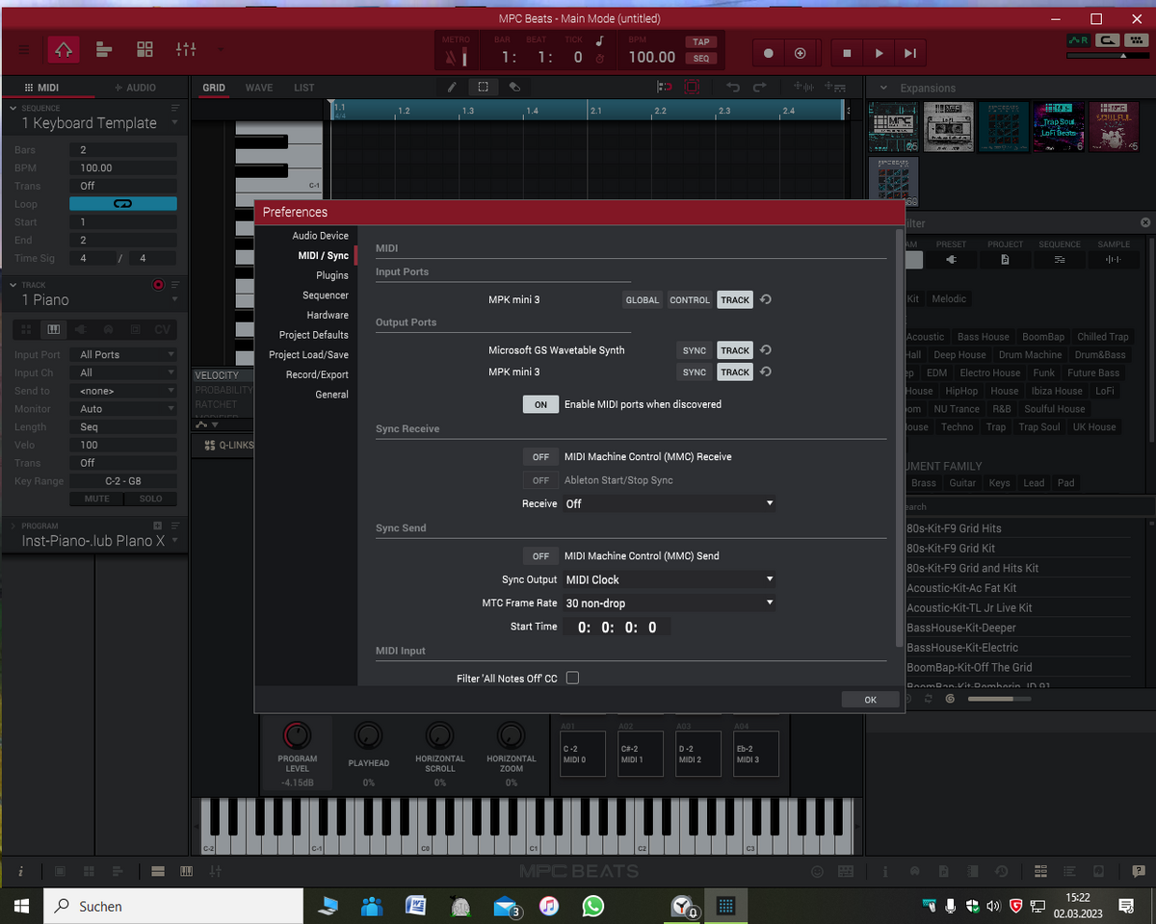Reset the MPK mini 3 input port
The image size is (1156, 924).
[x=766, y=300]
